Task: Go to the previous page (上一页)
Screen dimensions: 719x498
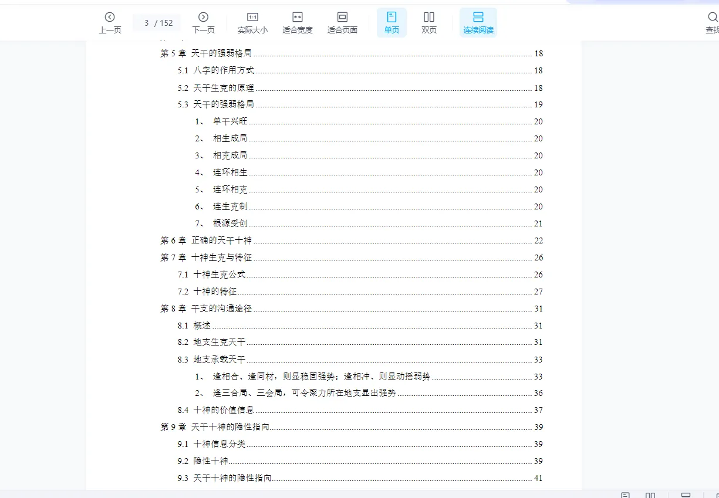Action: click(x=110, y=23)
